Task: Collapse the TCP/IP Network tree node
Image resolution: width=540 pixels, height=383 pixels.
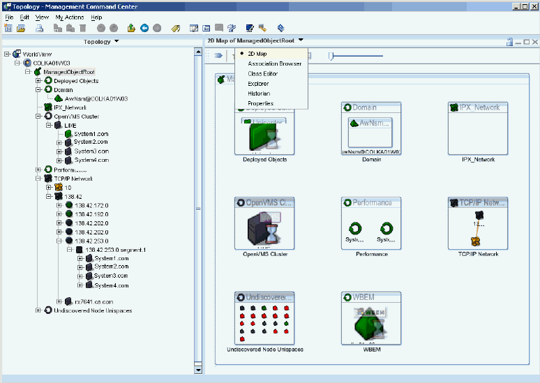Action: point(38,179)
